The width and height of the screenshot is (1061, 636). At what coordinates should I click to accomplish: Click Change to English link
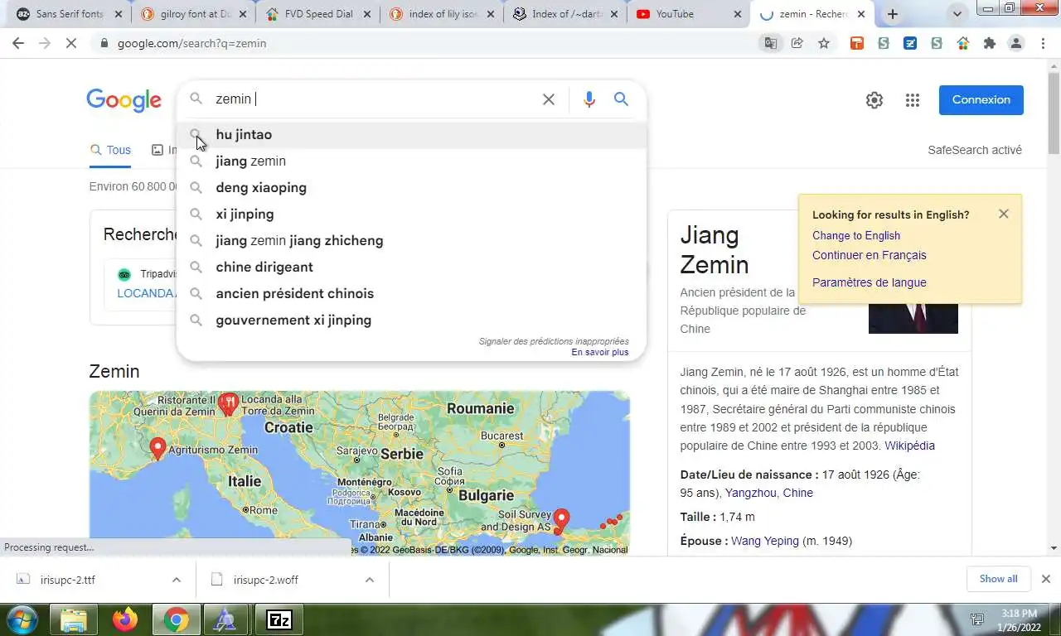[856, 235]
